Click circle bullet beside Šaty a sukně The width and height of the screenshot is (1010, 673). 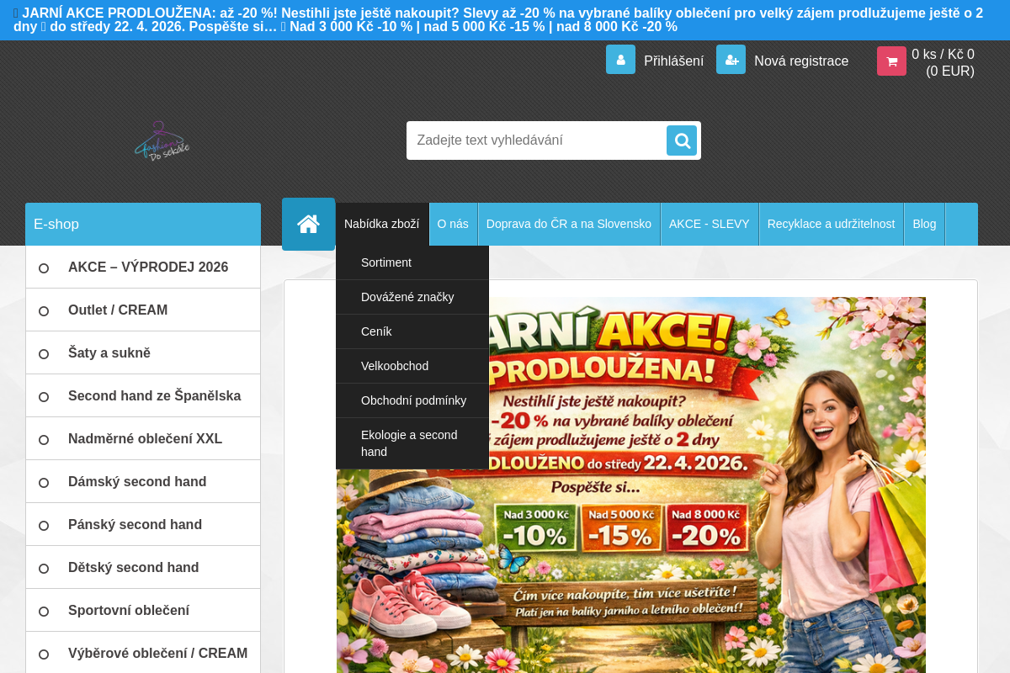[x=44, y=353]
